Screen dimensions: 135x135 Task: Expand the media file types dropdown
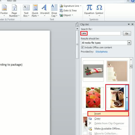[x=129, y=43]
